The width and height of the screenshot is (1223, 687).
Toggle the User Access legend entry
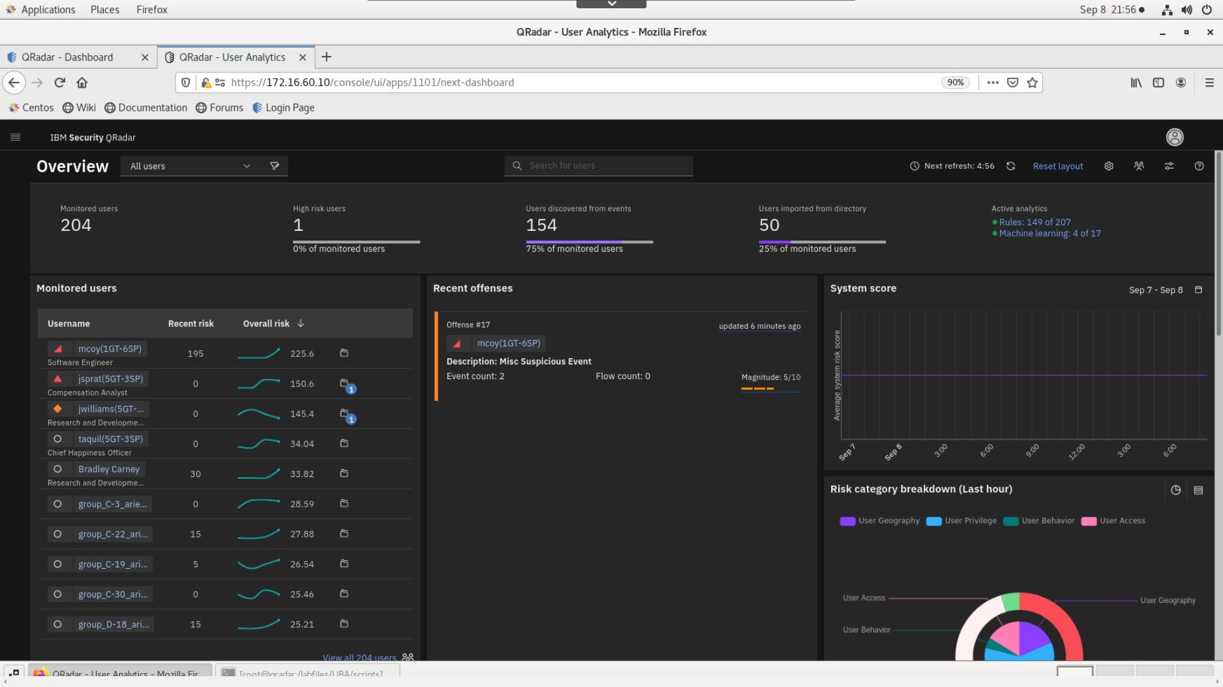[x=1113, y=521]
